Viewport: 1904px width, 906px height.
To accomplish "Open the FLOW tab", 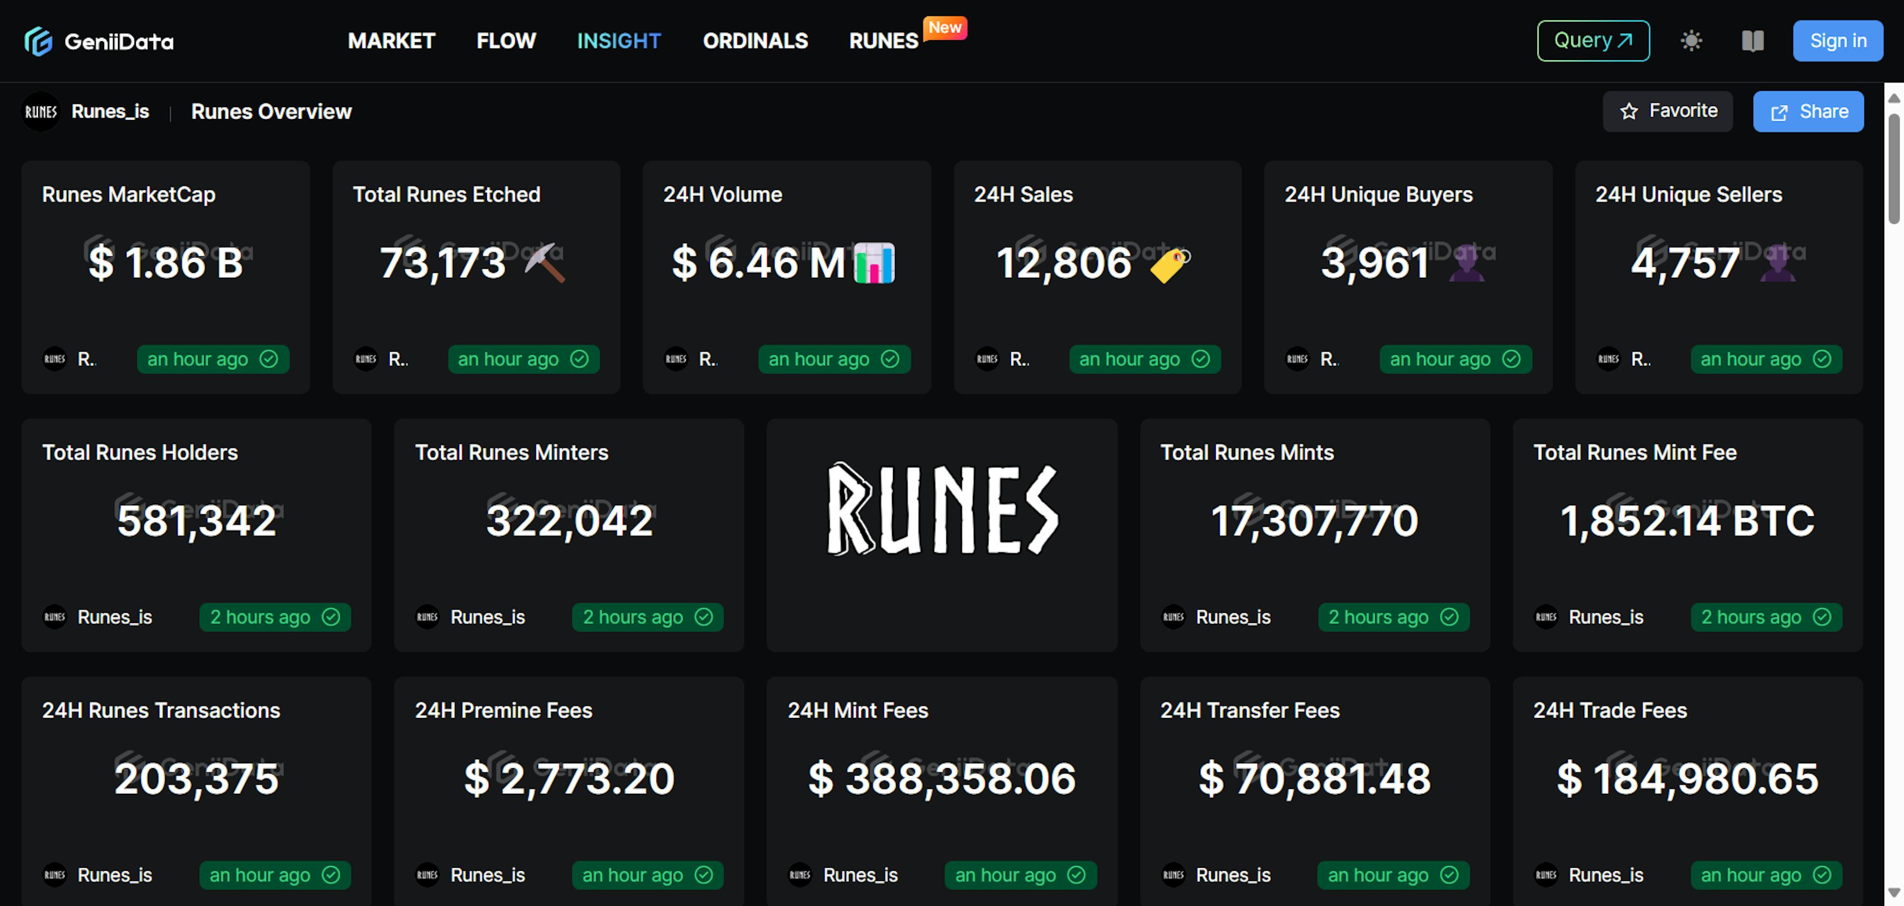I will click(x=506, y=41).
